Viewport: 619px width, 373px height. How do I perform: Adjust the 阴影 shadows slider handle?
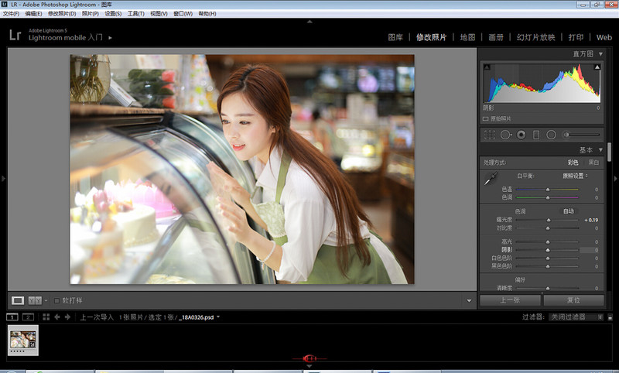coord(548,250)
